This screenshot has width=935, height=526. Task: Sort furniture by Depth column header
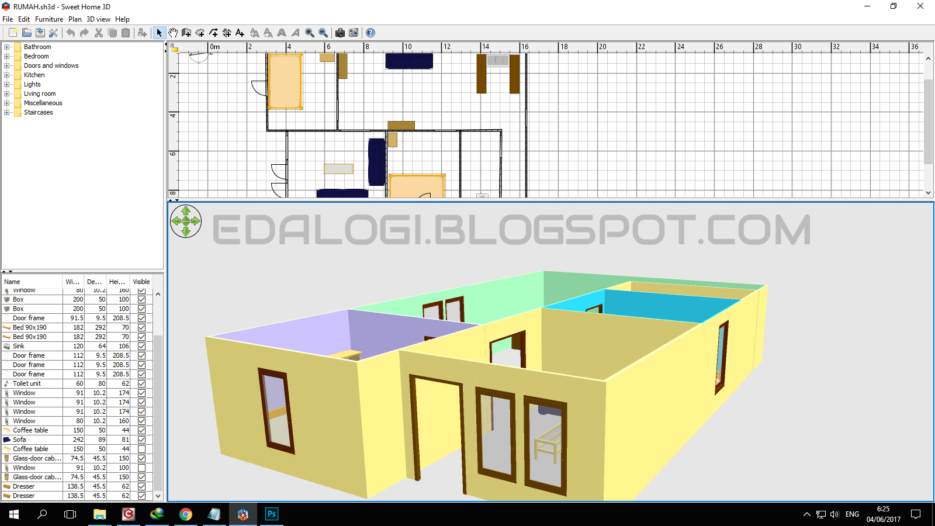tap(95, 282)
